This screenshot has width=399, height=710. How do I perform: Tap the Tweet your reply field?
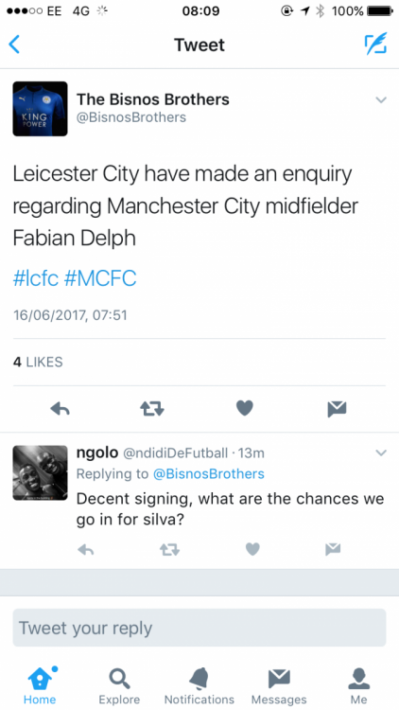pyautogui.click(x=199, y=628)
